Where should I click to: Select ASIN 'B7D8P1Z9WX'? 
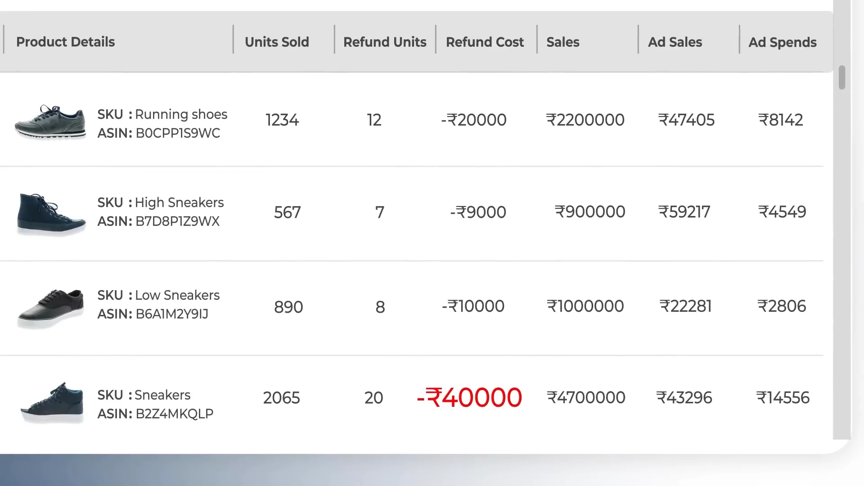(177, 221)
